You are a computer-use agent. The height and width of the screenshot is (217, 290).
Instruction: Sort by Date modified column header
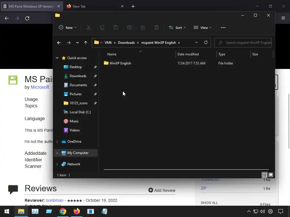tap(188, 54)
